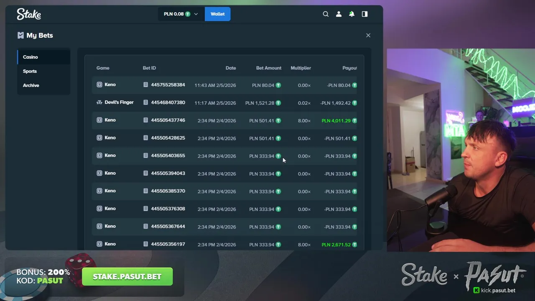
Task: Click the bet receipt icon for 445468407380
Action: (145, 102)
